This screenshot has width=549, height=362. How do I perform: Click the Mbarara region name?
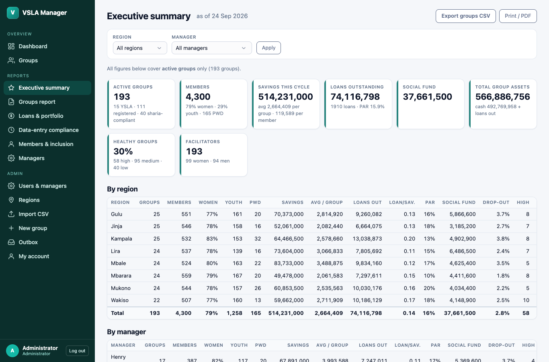pyautogui.click(x=121, y=276)
